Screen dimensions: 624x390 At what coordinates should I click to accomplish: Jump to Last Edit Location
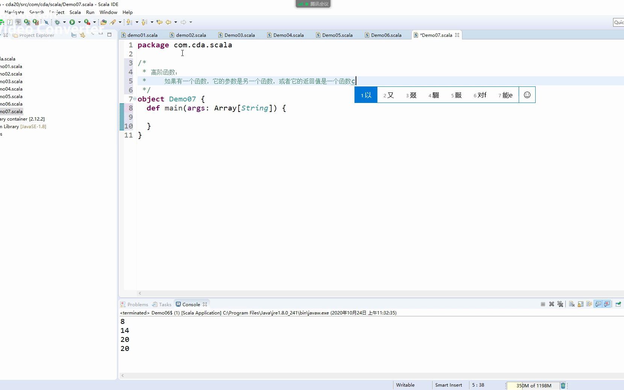point(159,22)
